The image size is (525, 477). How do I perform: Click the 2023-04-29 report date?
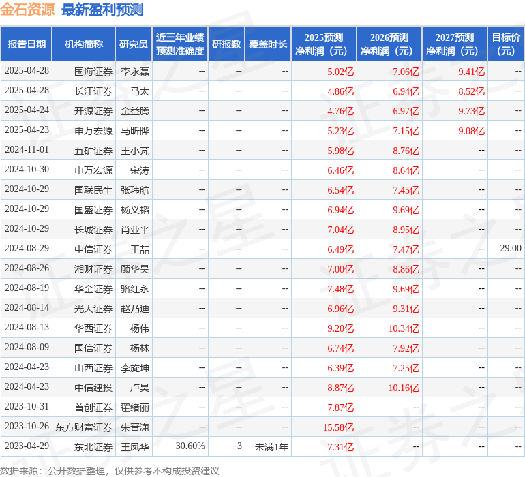tap(27, 447)
